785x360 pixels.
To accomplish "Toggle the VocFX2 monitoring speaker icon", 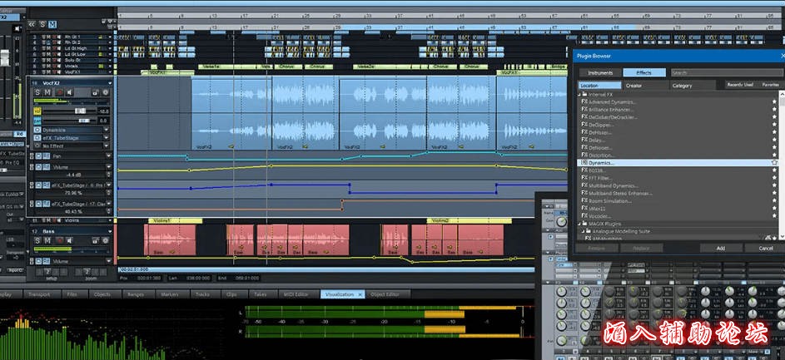I will point(69,91).
